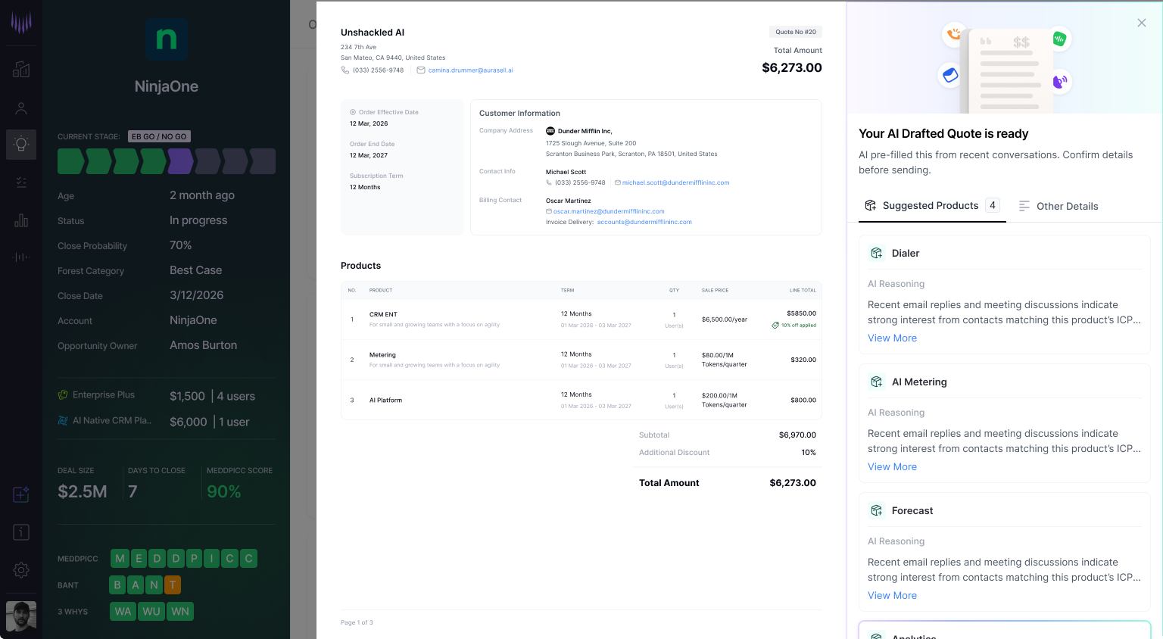
Task: Click the Opportunity Owner Amos Burton
Action: 203,345
